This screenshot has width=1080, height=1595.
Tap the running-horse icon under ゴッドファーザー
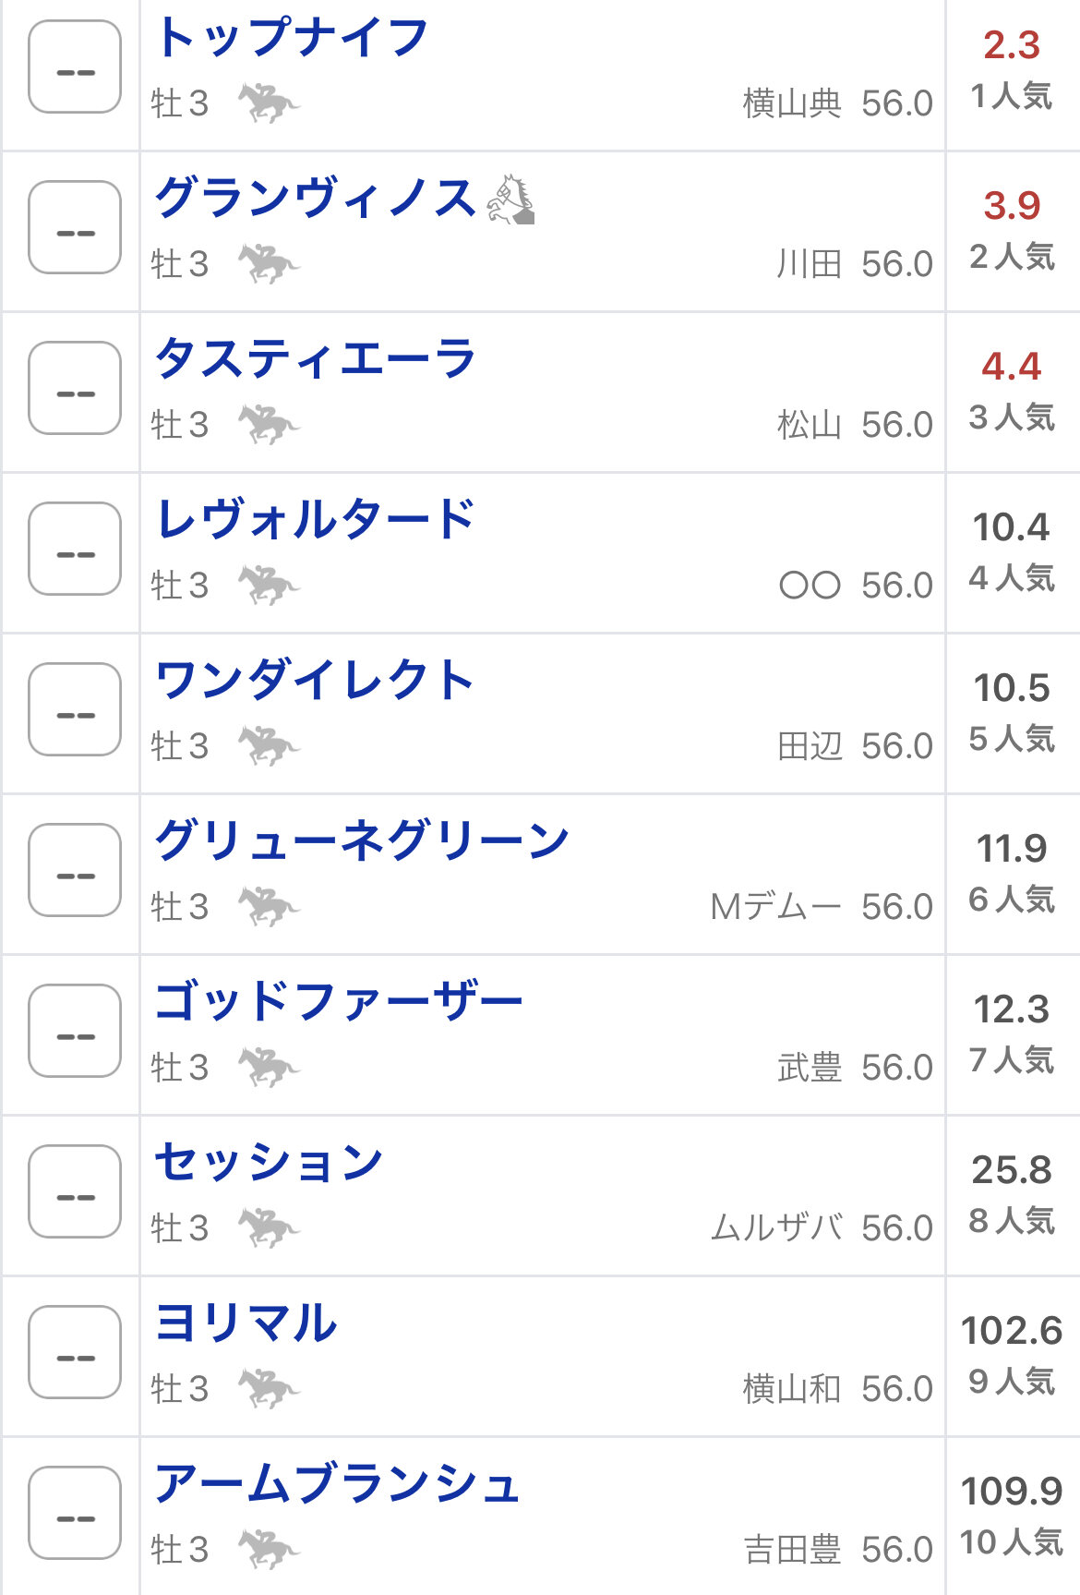[x=269, y=1067]
